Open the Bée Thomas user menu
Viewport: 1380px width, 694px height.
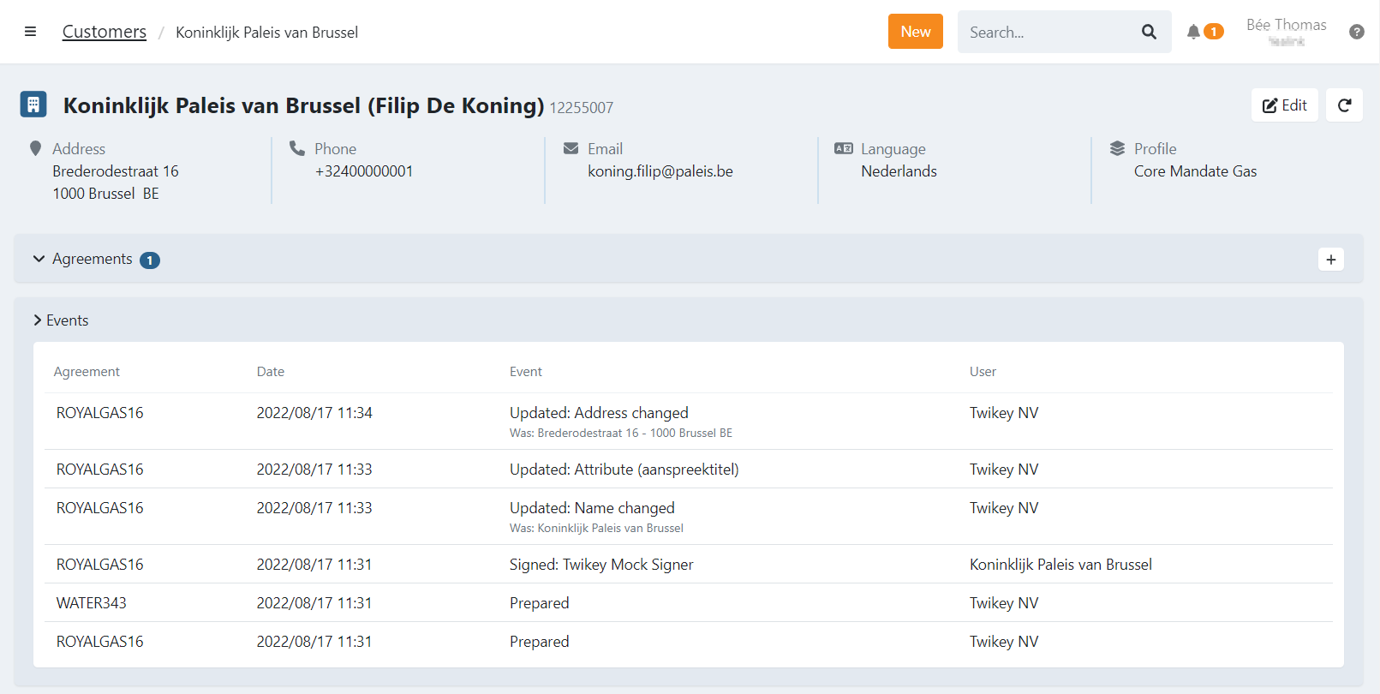coord(1286,32)
